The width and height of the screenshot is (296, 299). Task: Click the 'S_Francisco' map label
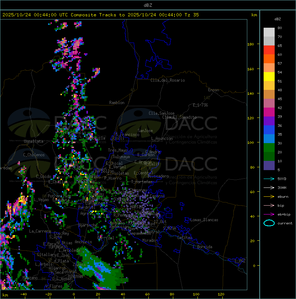(127, 135)
